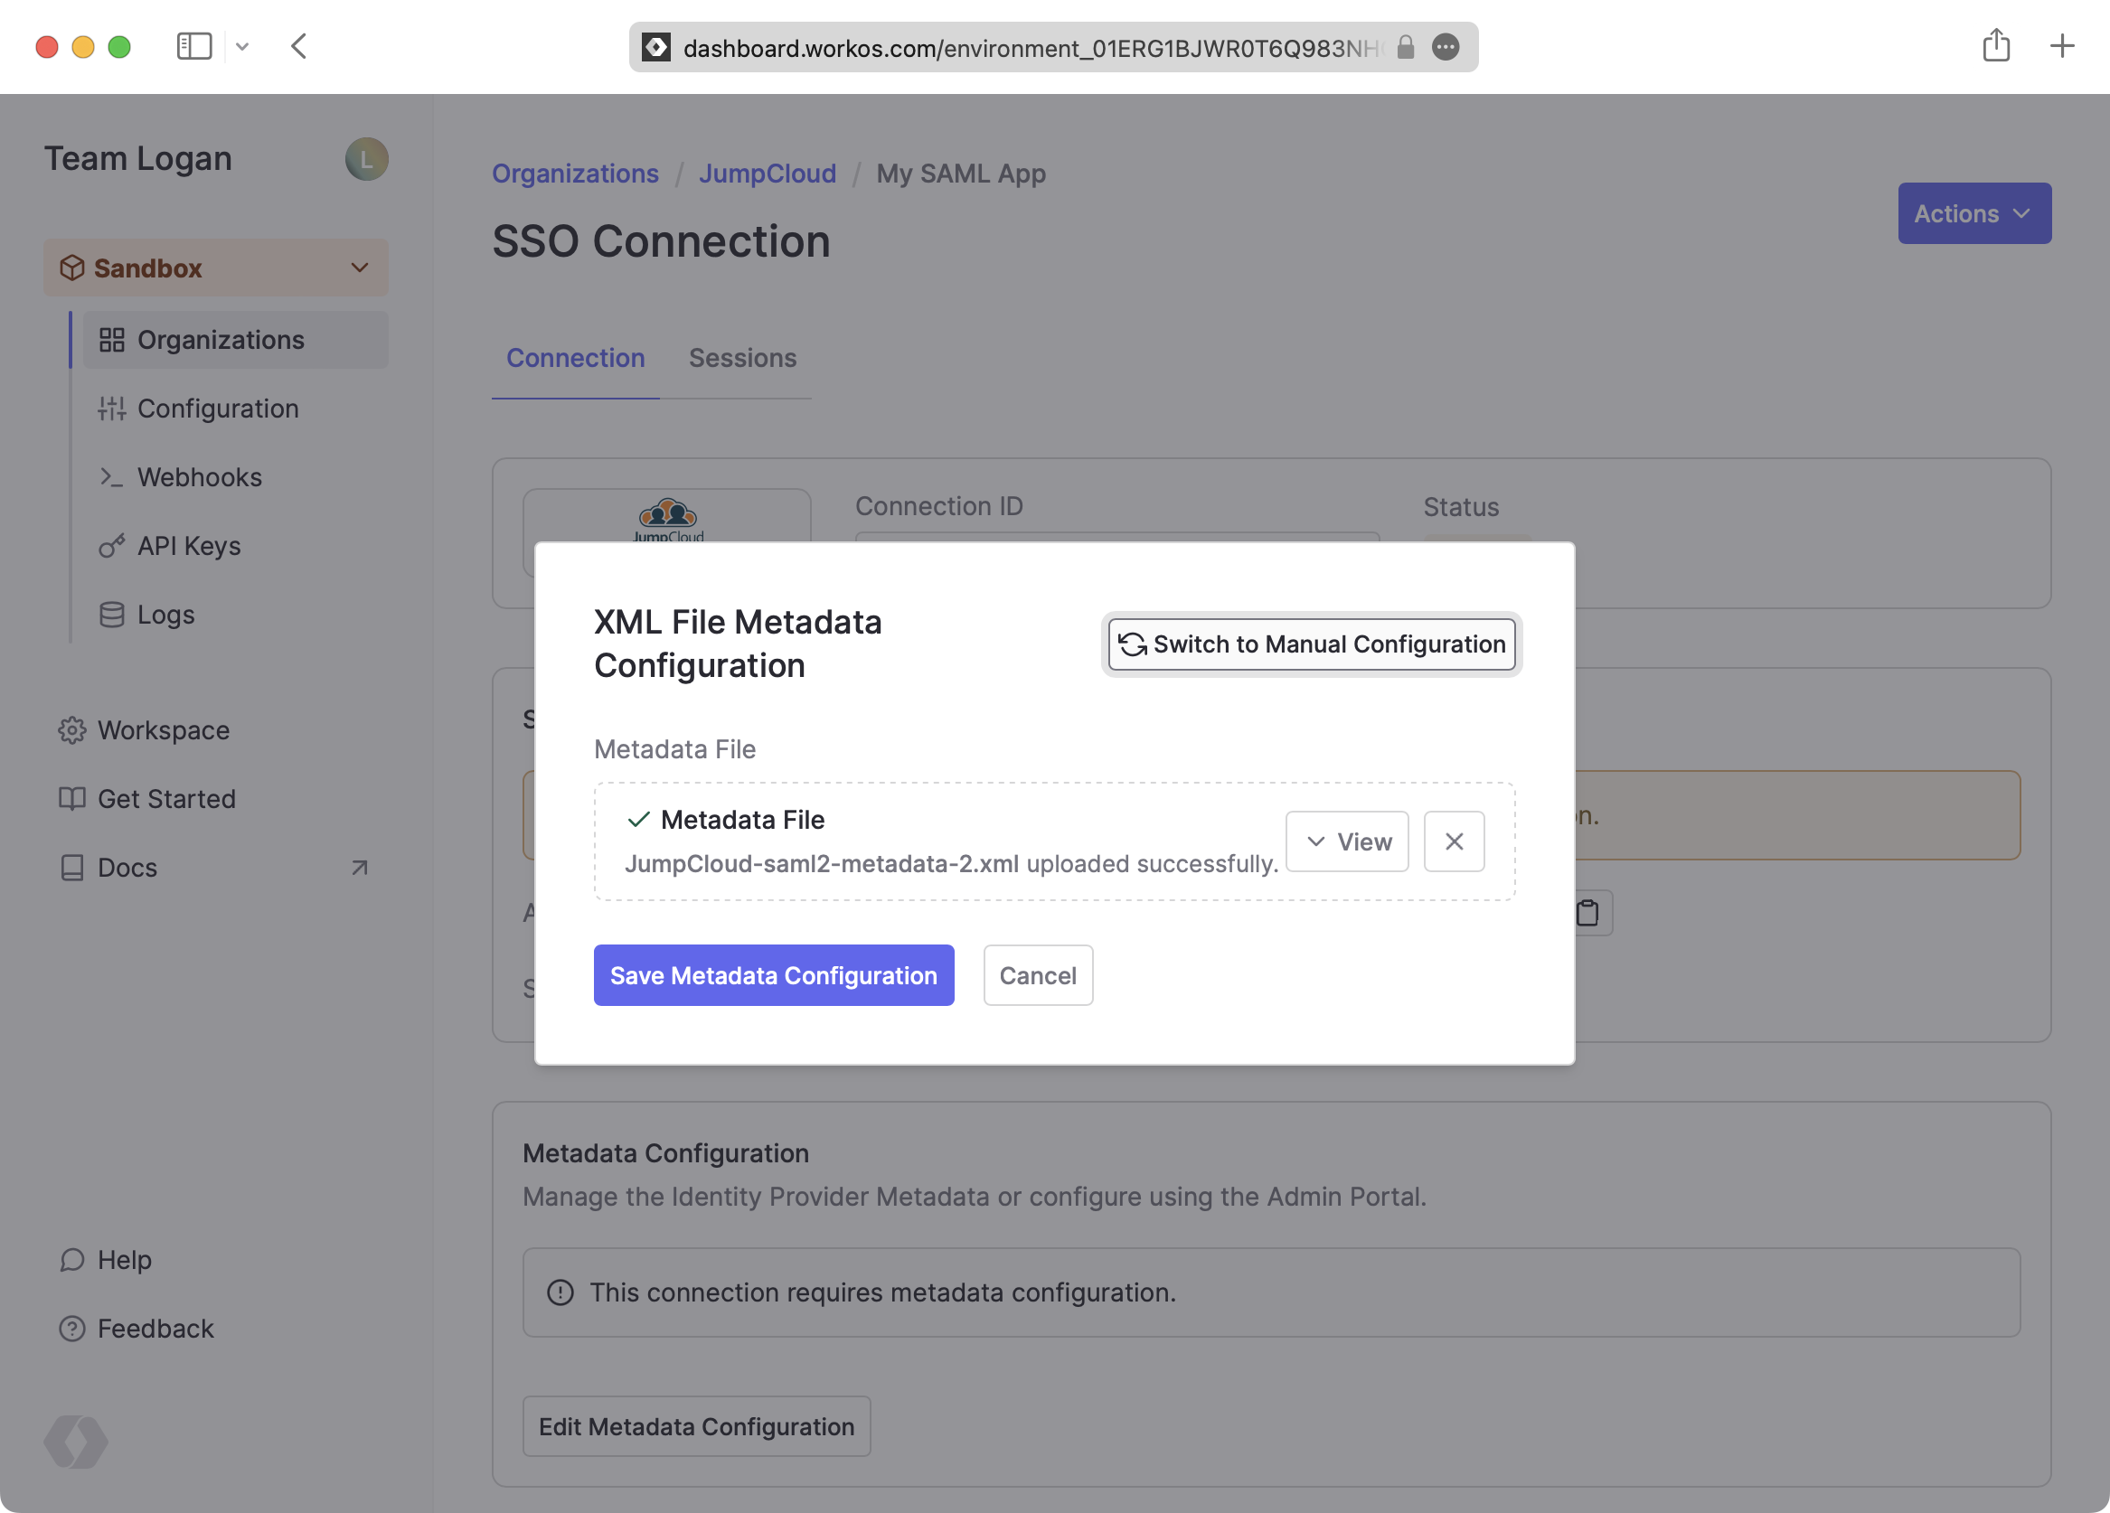This screenshot has height=1513, width=2110.
Task: Click the clipboard copy icon
Action: tap(1587, 913)
